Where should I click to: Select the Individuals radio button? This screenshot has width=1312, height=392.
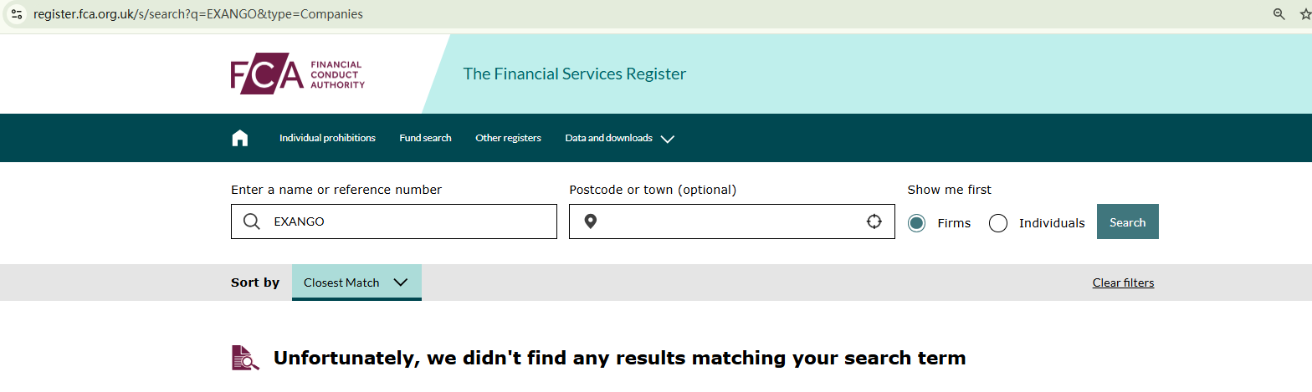pos(998,223)
